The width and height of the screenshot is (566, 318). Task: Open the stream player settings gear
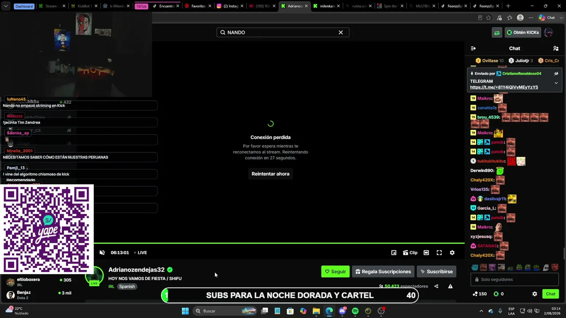click(x=452, y=253)
